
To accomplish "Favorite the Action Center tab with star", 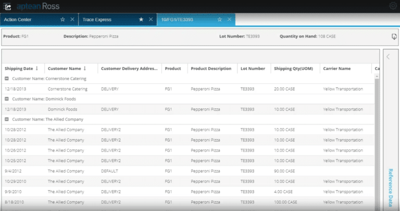I will (63, 19).
